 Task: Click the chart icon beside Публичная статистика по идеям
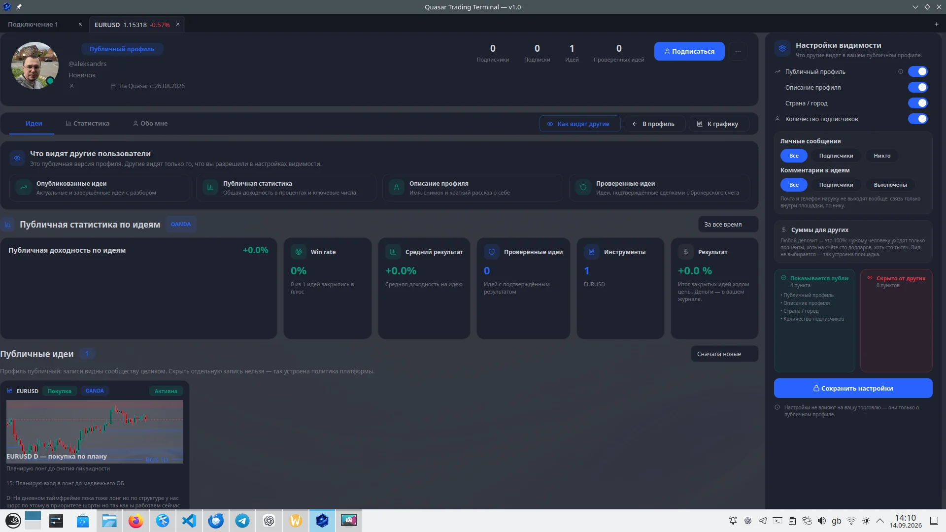tap(7, 225)
